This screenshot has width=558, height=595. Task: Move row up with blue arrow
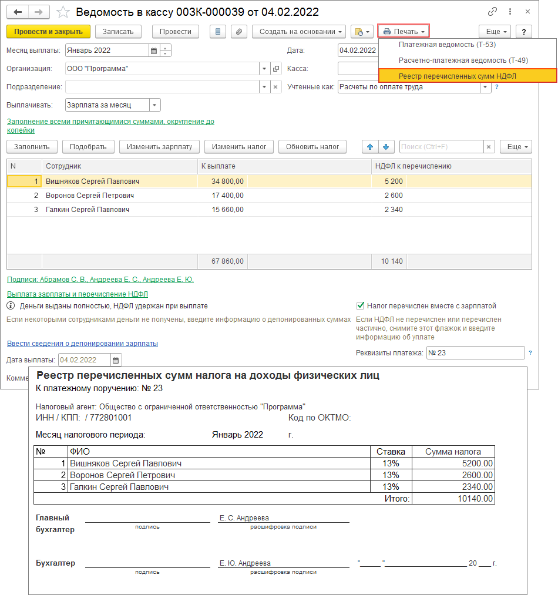point(370,146)
